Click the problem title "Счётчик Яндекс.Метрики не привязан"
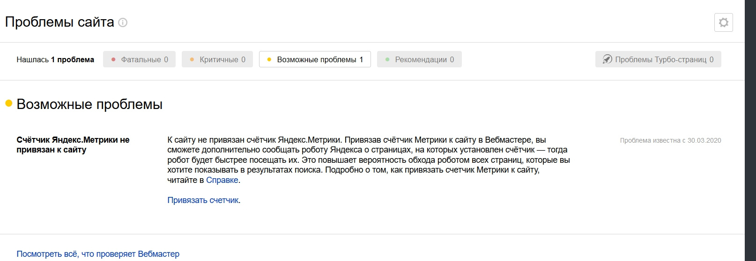This screenshot has height=261, width=756. point(73,145)
